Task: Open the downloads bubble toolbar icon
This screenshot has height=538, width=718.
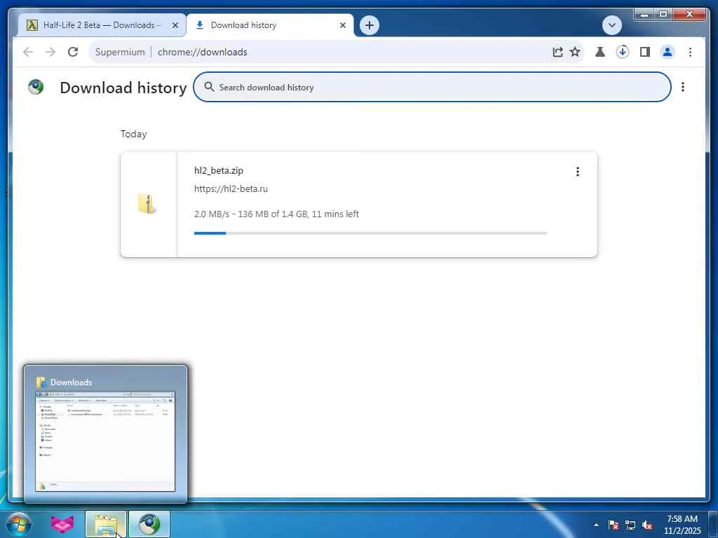Action: click(x=623, y=52)
